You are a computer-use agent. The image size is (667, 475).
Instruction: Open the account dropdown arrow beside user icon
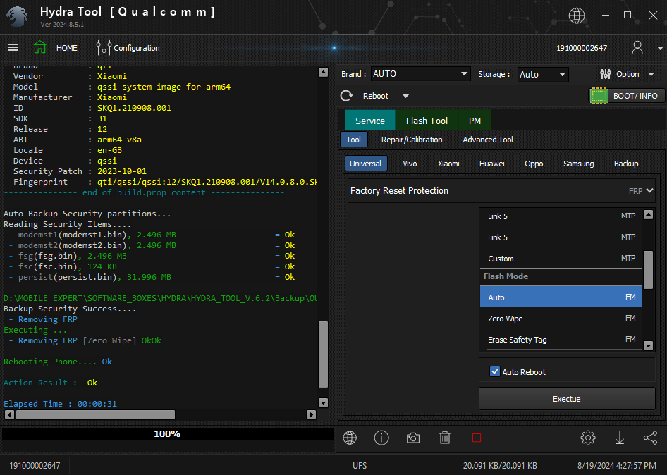[x=660, y=48]
